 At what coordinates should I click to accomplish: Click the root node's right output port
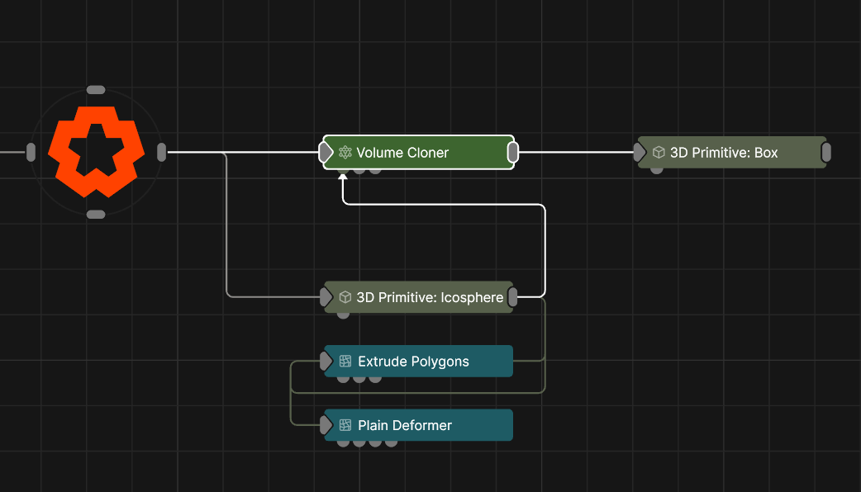click(162, 152)
